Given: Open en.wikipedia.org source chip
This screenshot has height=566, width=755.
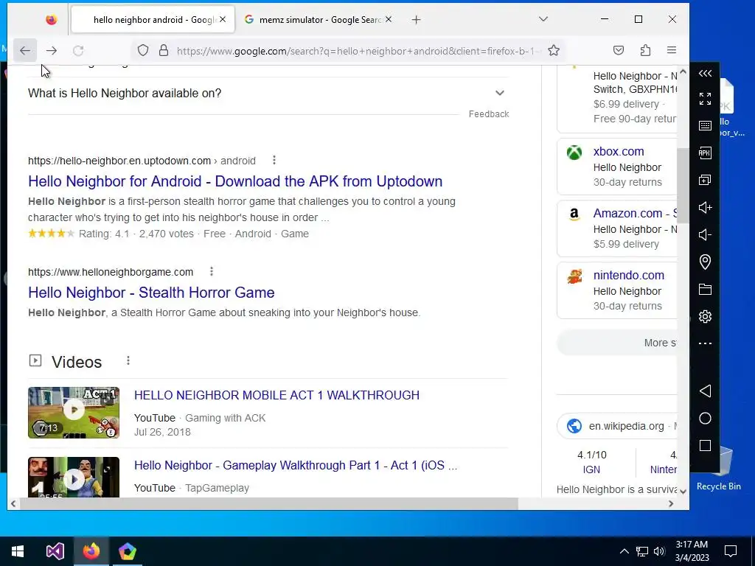Looking at the screenshot, I should pyautogui.click(x=617, y=426).
